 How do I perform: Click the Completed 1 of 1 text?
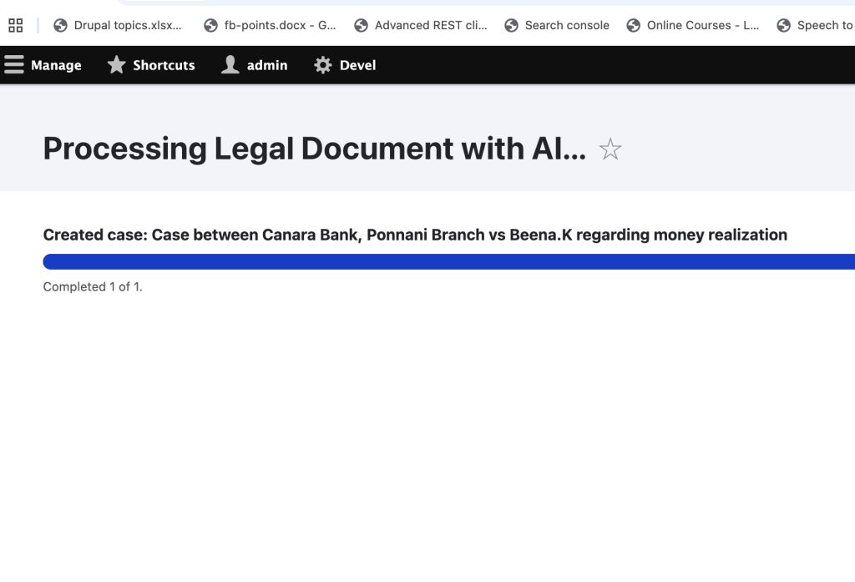click(x=93, y=286)
